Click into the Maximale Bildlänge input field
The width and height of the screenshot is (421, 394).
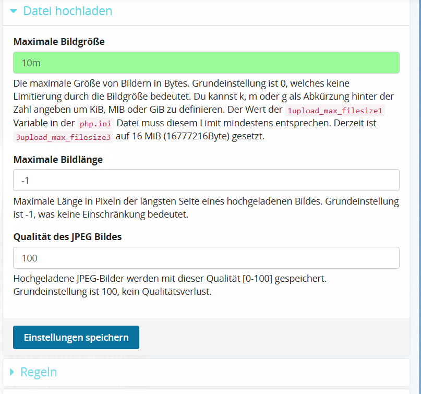(x=206, y=180)
